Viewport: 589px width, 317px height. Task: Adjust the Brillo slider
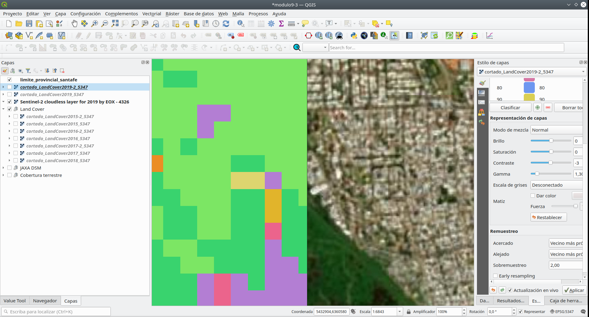551,141
